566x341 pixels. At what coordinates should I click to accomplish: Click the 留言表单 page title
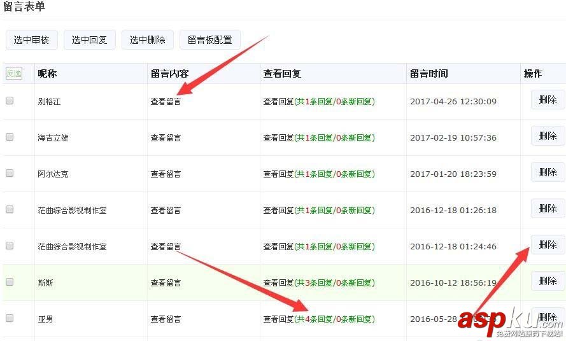coord(24,6)
